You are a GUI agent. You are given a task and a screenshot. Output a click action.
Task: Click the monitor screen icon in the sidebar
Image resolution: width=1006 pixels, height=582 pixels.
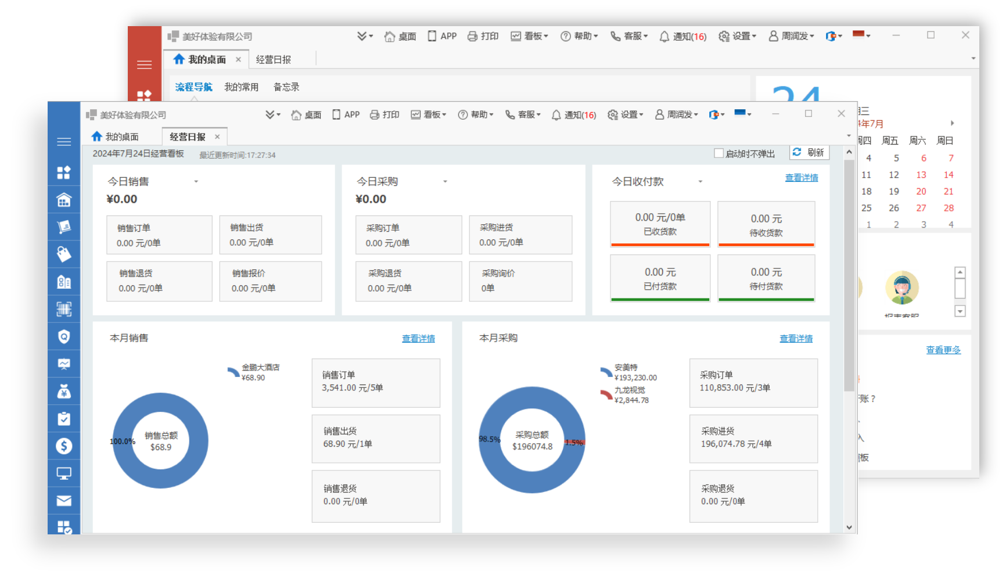[64, 473]
